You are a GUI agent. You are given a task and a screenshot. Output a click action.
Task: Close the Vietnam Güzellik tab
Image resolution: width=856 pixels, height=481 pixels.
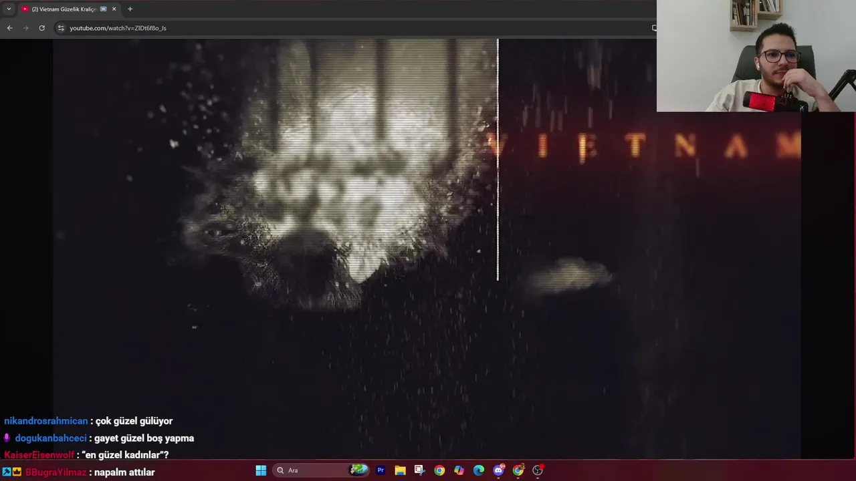point(114,9)
